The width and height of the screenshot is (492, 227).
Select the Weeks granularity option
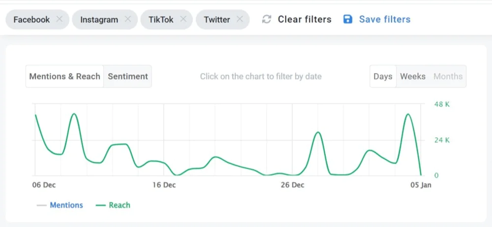413,76
